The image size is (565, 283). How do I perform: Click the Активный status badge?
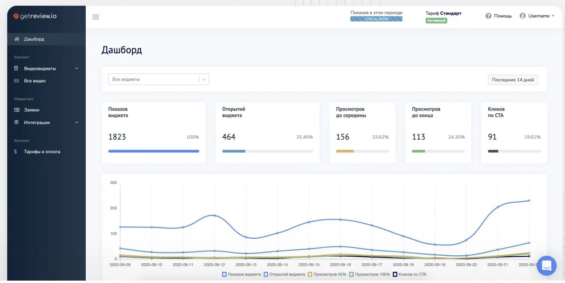(x=436, y=21)
